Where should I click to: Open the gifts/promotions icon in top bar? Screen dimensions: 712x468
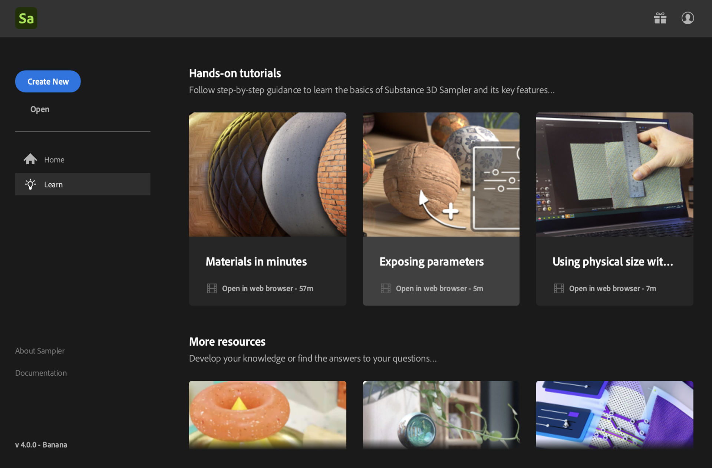click(x=660, y=18)
